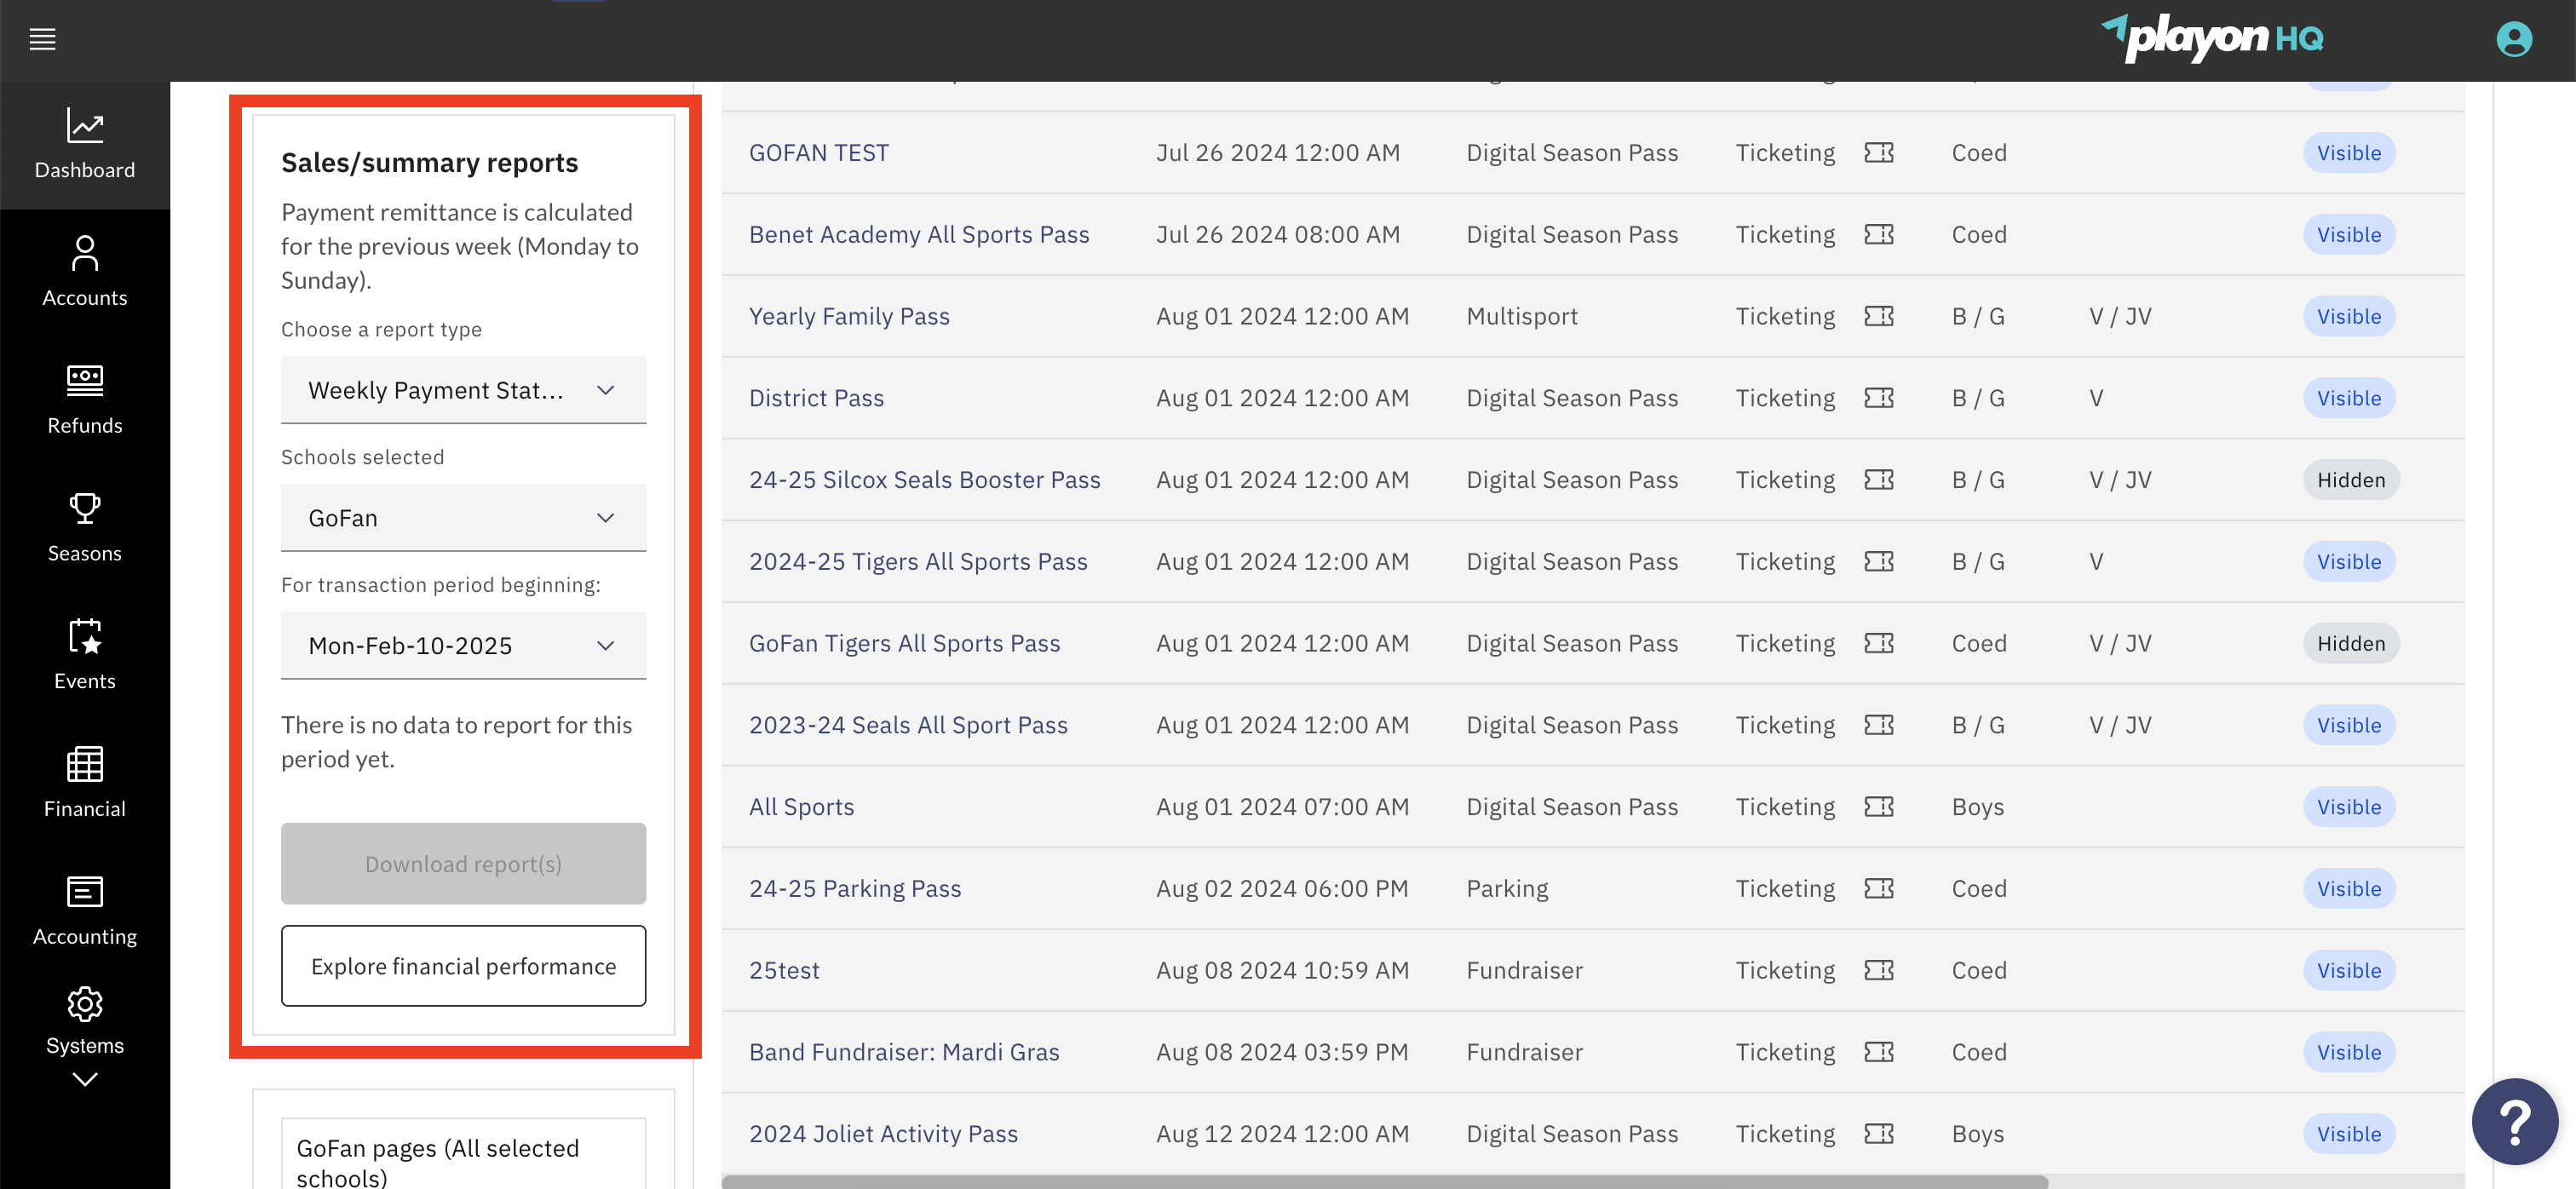Click ticket icon in Band Fundraiser row
Screen dimensions: 2576x1189
click(1878, 1052)
